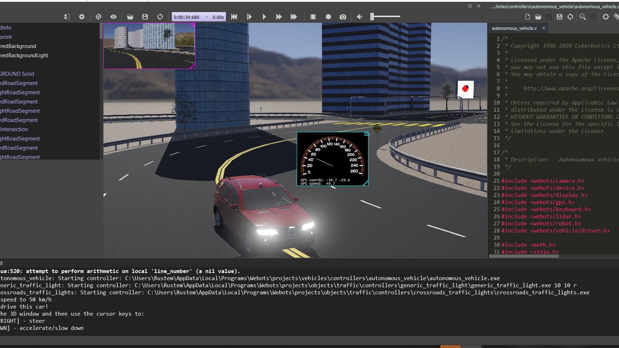Open the view options eye icon
Viewport: 619px width, 348px height.
(x=113, y=17)
